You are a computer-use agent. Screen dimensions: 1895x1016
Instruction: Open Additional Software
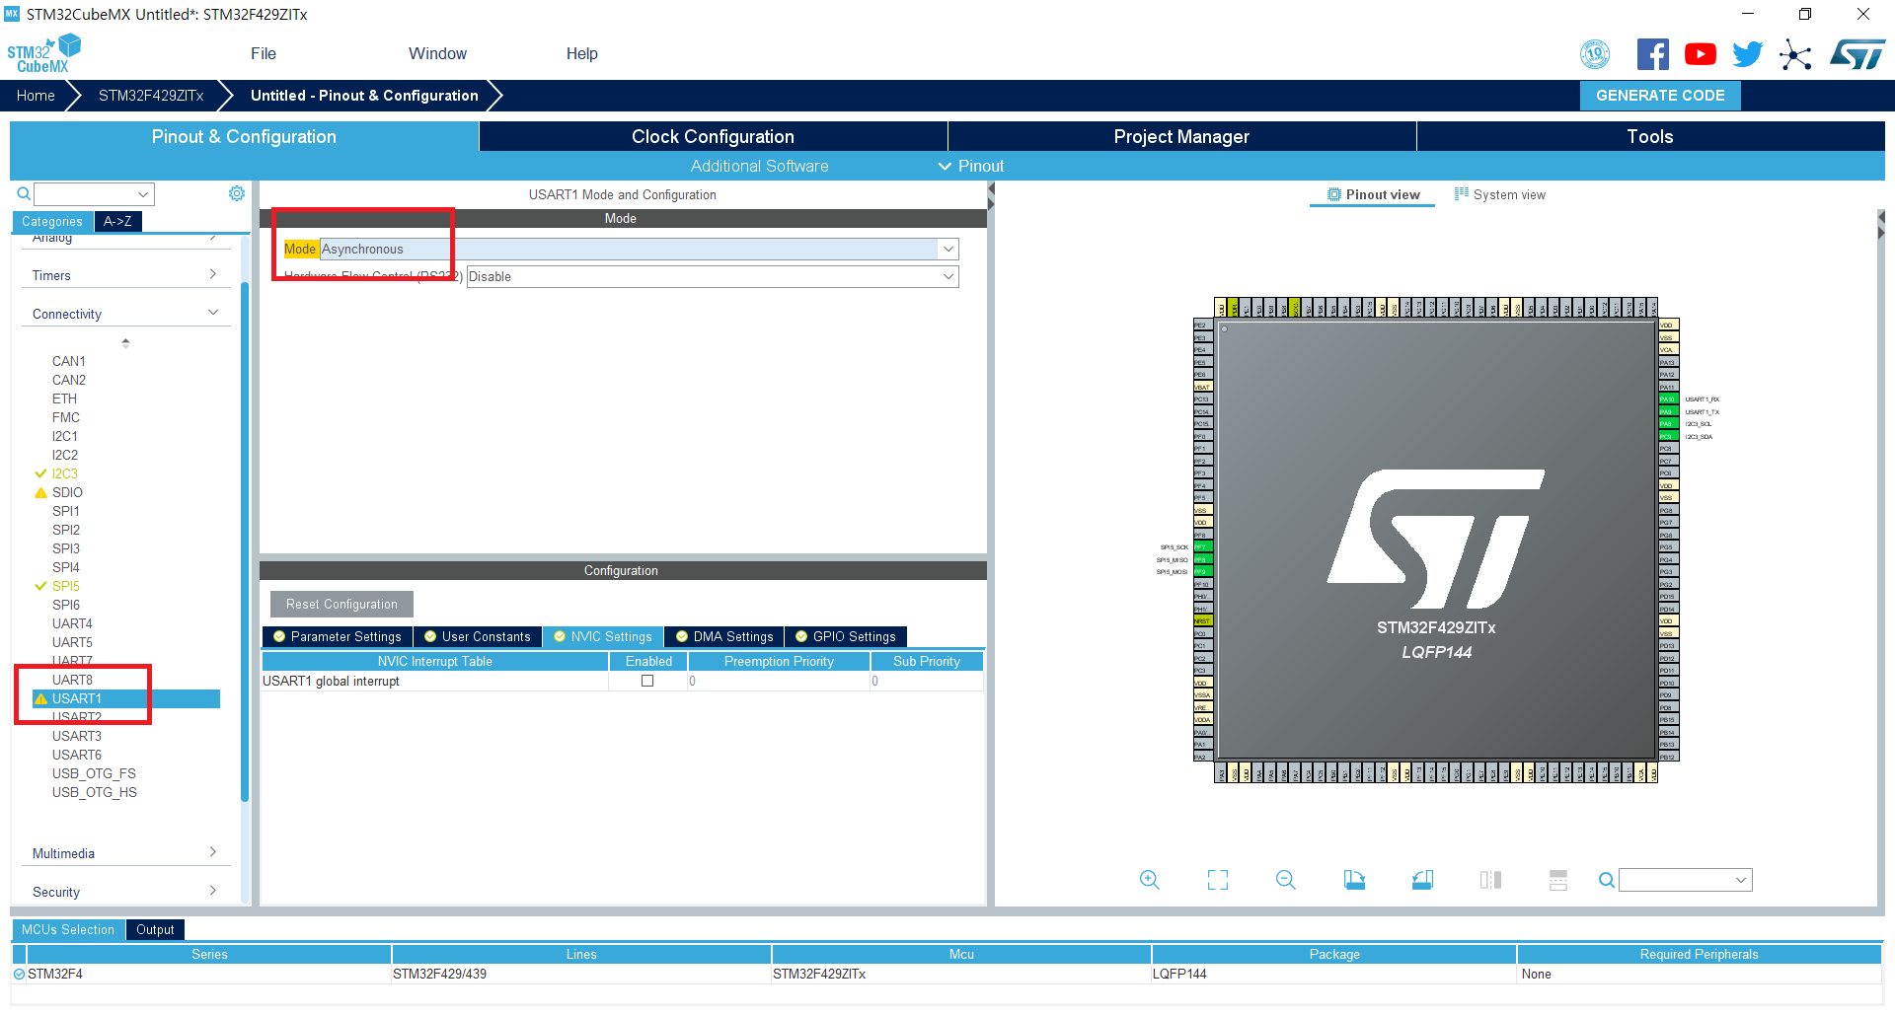(x=759, y=166)
